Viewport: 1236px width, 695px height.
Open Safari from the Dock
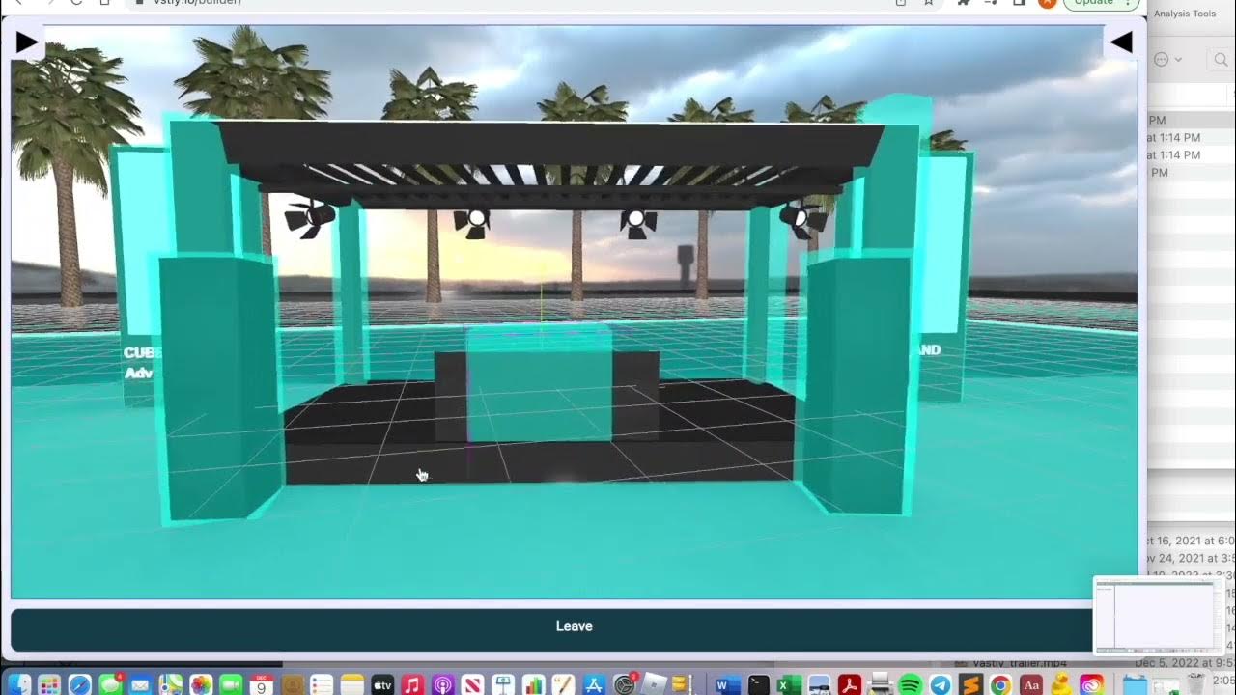click(x=80, y=684)
